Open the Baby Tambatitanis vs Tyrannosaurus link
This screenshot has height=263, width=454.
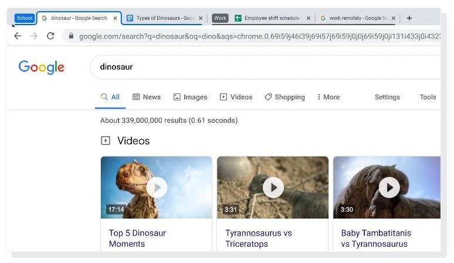coord(375,238)
